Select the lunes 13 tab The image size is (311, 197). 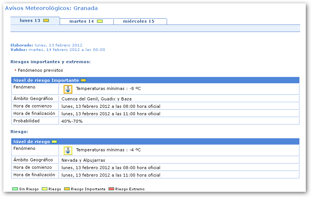30,21
